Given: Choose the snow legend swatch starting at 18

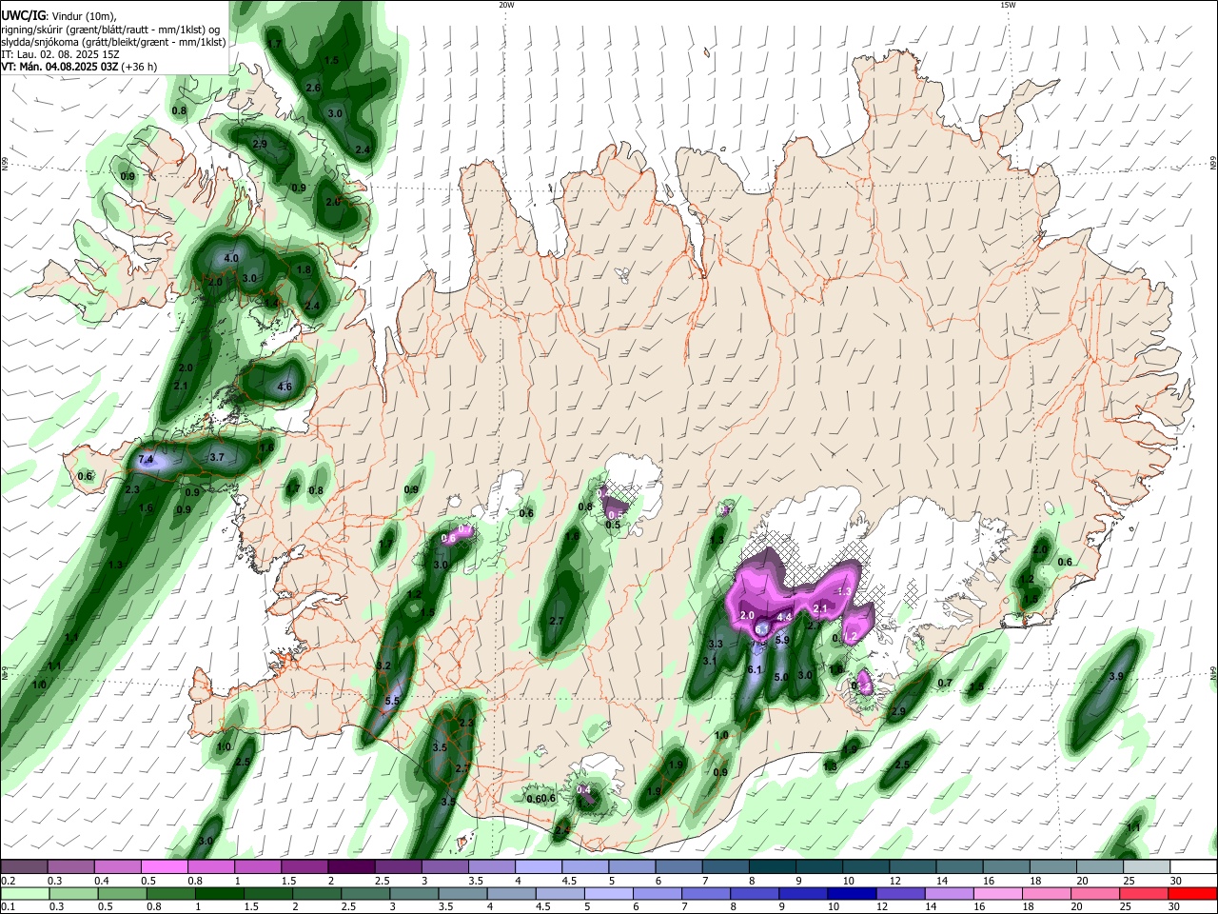Looking at the screenshot, I should click(1053, 867).
